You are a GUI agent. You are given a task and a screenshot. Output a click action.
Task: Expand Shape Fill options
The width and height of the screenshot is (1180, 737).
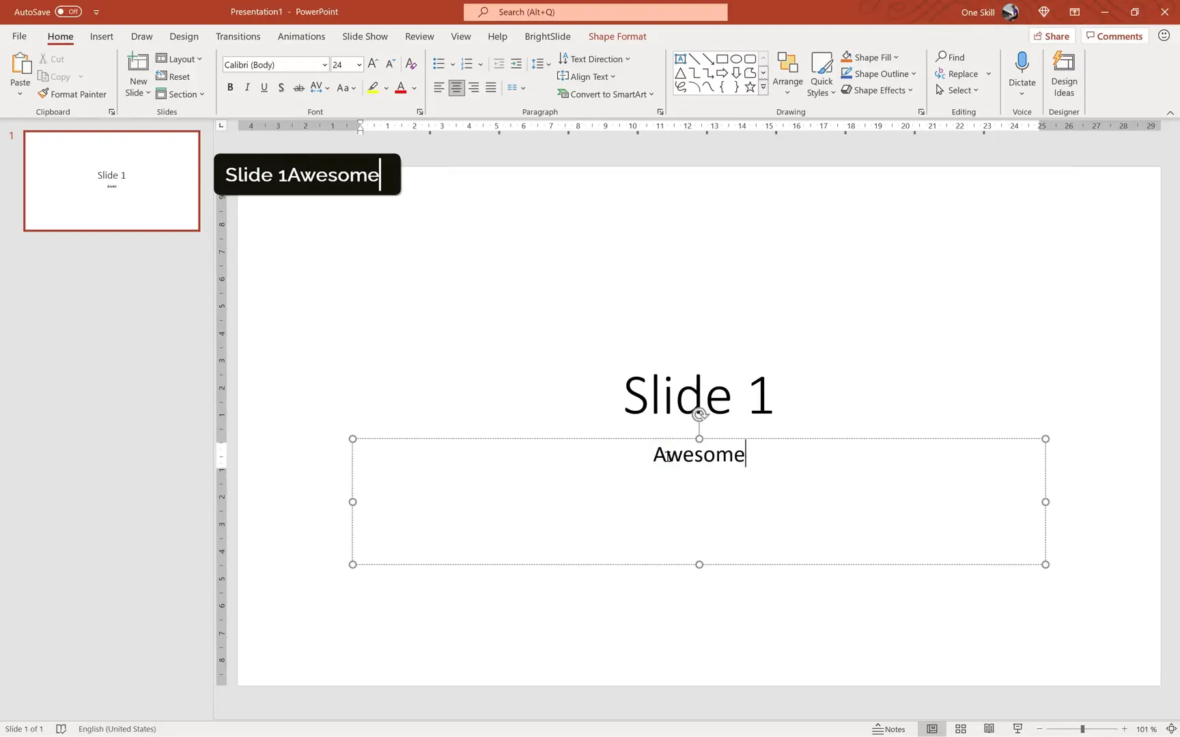point(895,57)
